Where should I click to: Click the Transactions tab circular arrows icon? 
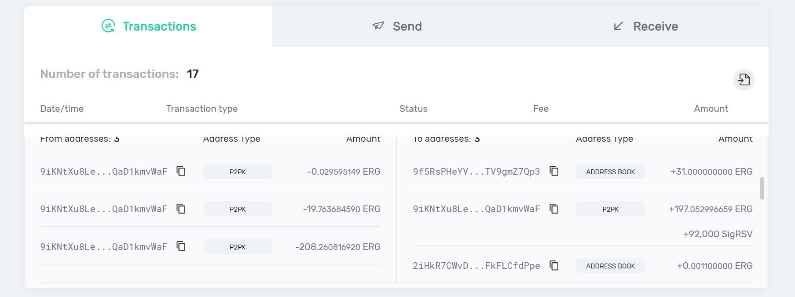[x=108, y=26]
